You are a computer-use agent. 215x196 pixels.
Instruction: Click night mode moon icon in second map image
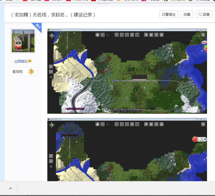coord(103,125)
